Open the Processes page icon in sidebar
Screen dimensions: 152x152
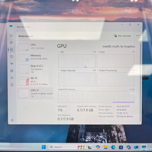(11, 42)
